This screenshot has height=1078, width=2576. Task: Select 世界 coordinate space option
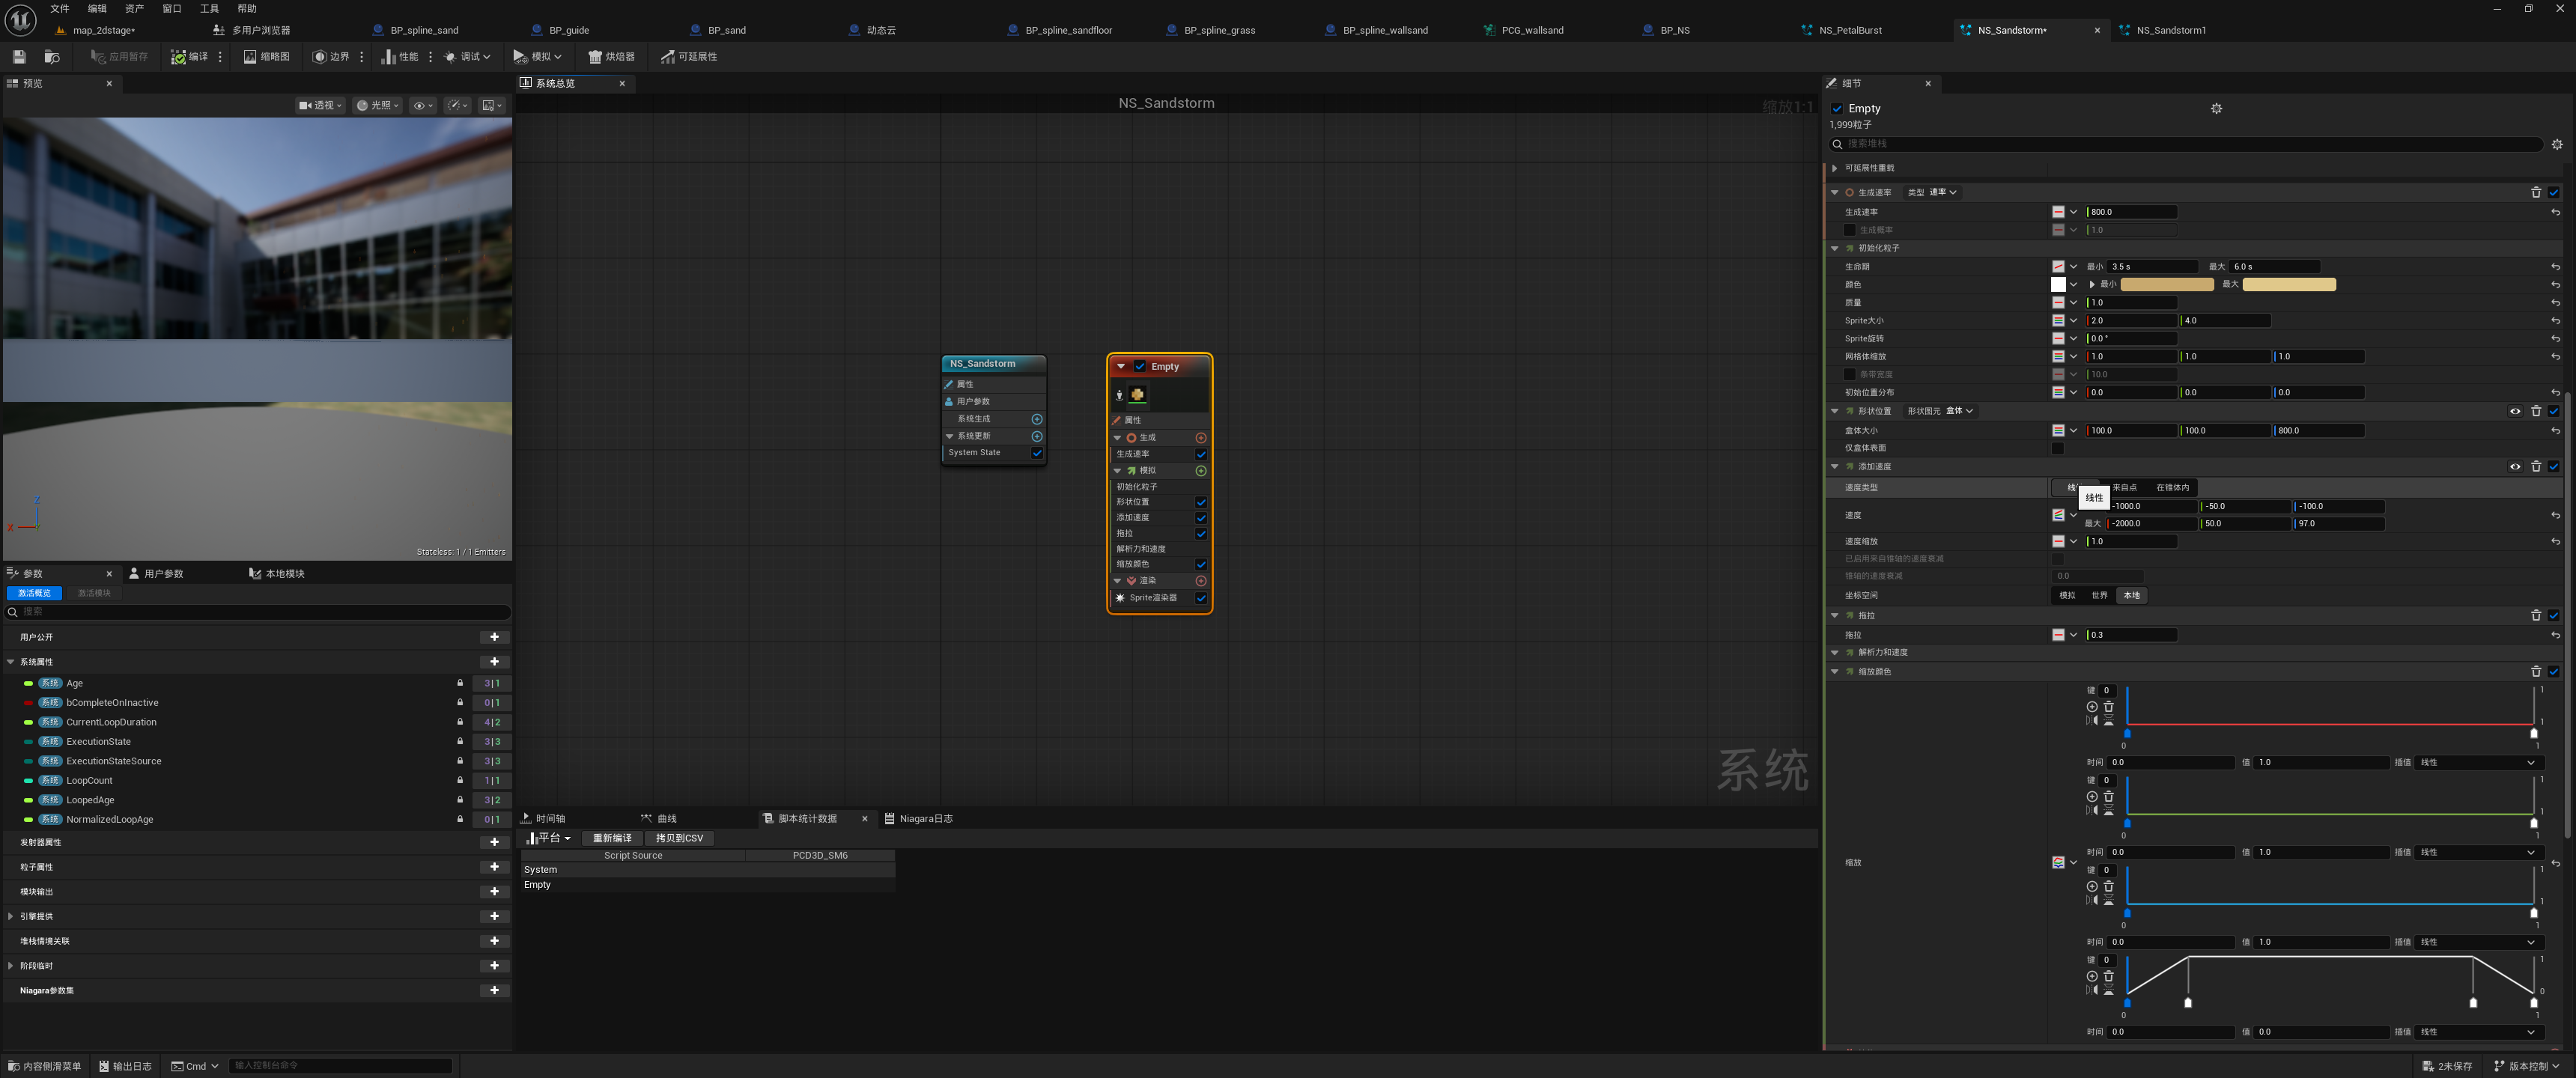pyautogui.click(x=2099, y=596)
